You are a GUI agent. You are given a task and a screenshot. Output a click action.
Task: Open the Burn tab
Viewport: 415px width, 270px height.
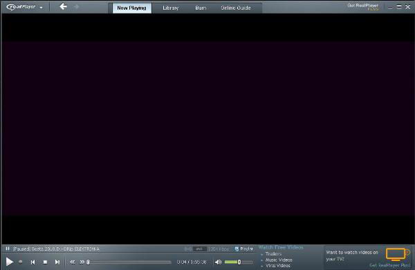(x=201, y=8)
